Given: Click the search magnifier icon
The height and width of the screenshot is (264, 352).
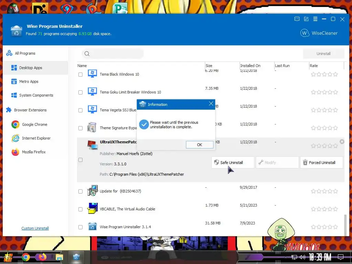Looking at the screenshot, I should (87, 54).
